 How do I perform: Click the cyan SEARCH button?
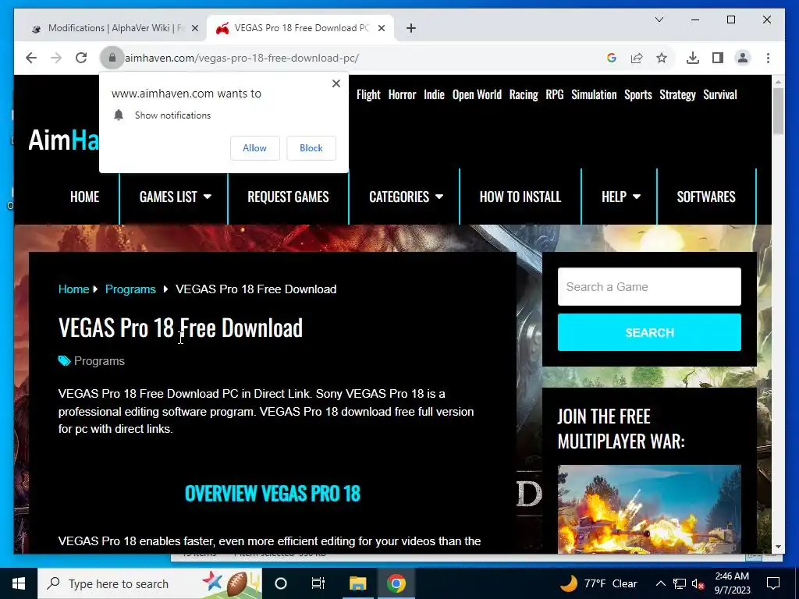(649, 332)
